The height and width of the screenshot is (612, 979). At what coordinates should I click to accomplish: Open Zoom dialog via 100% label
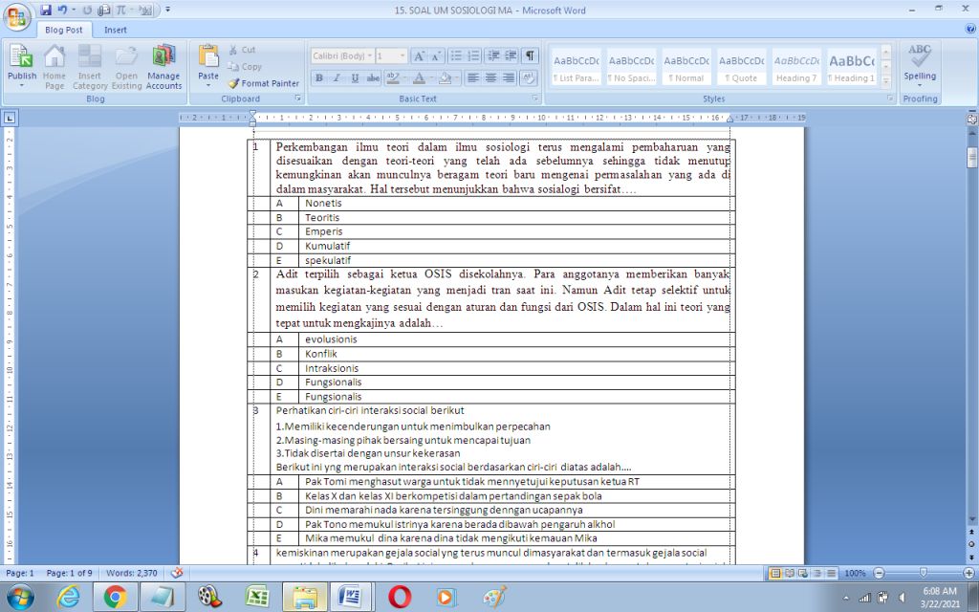pos(855,573)
